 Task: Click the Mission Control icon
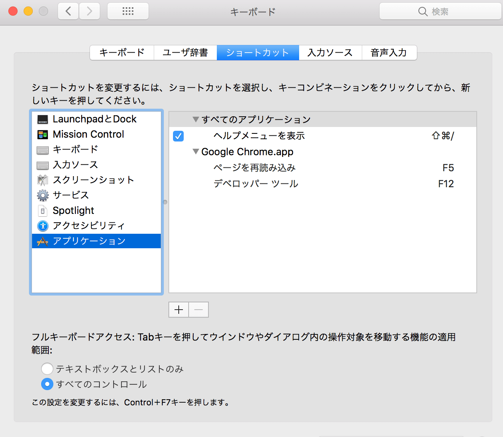[43, 135]
